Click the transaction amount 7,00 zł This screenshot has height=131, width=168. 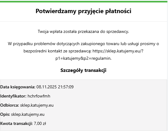(40, 124)
